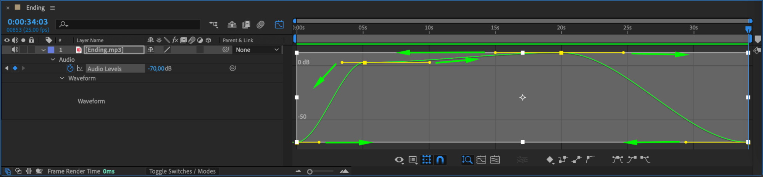763x177 pixels.
Task: Open the composition mini-flowchart
Action: pyautogui.click(x=213, y=25)
